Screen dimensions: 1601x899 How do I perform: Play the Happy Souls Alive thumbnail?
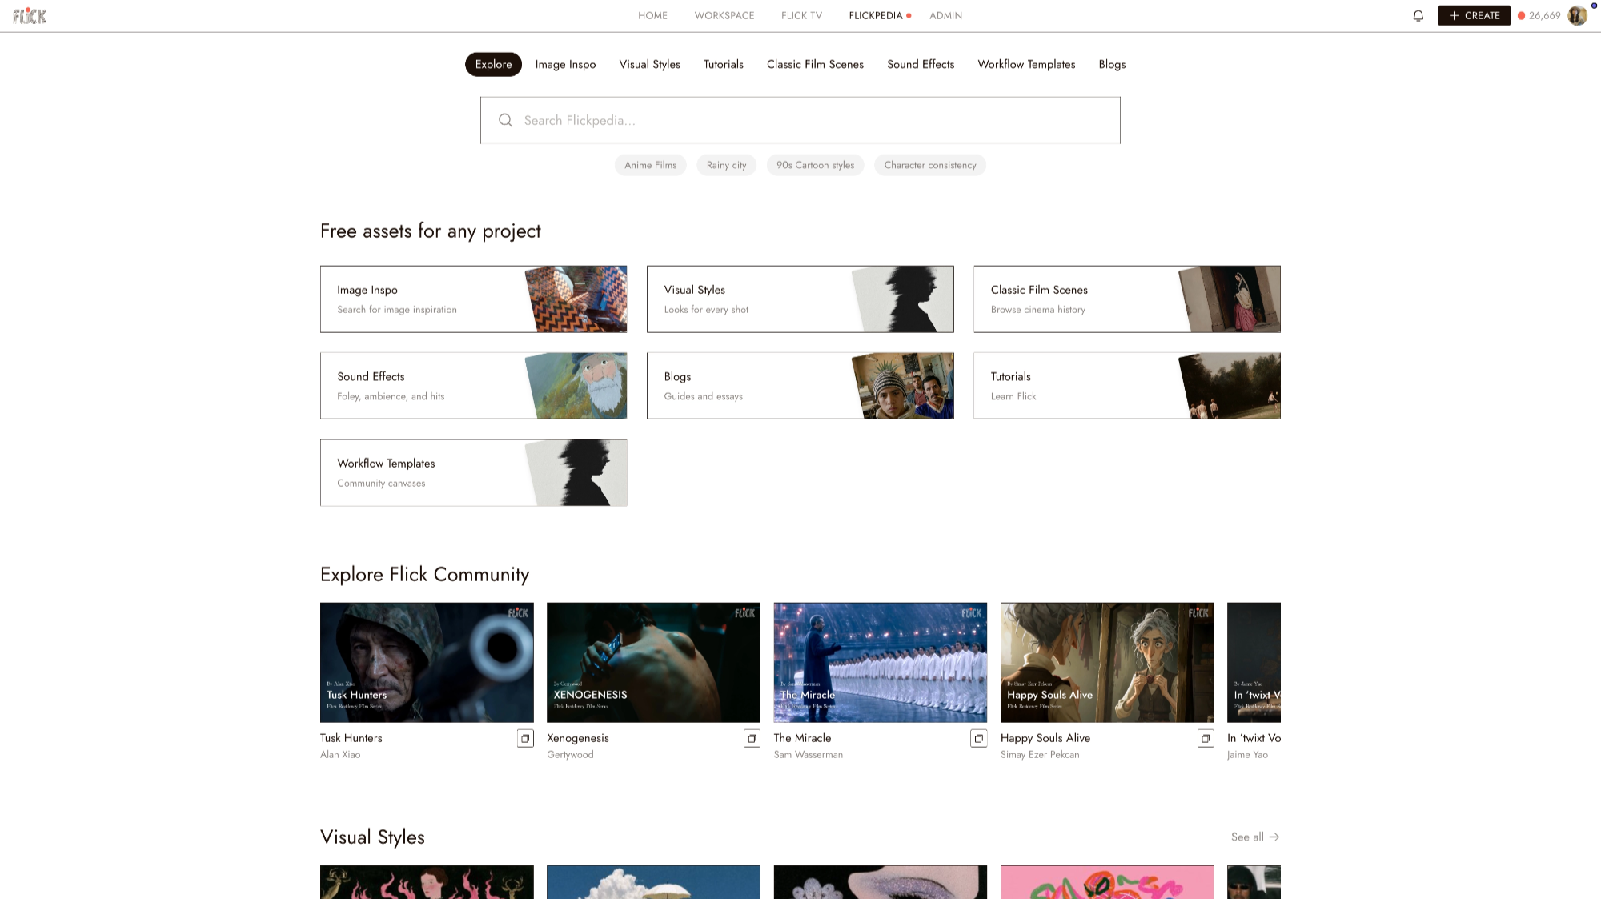pyautogui.click(x=1107, y=663)
